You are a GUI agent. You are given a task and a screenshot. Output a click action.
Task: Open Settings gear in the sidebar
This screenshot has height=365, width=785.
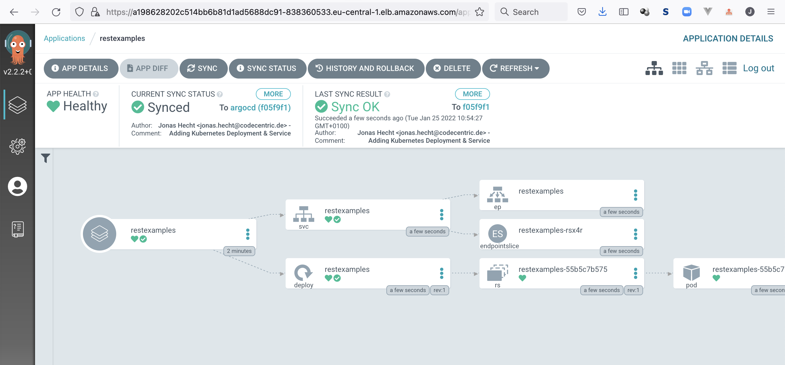point(17,147)
